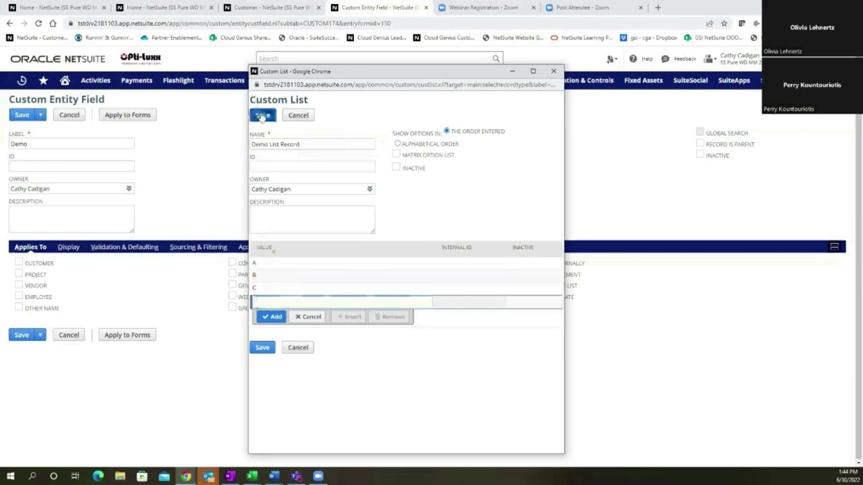Go to the NetSuite Home icon

[65, 80]
